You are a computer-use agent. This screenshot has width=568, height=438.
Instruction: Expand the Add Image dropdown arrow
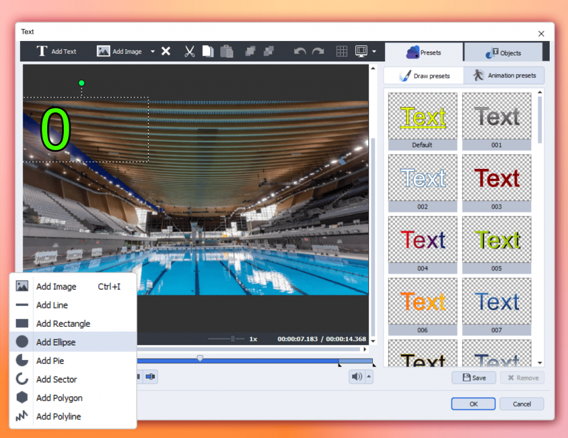tap(153, 51)
